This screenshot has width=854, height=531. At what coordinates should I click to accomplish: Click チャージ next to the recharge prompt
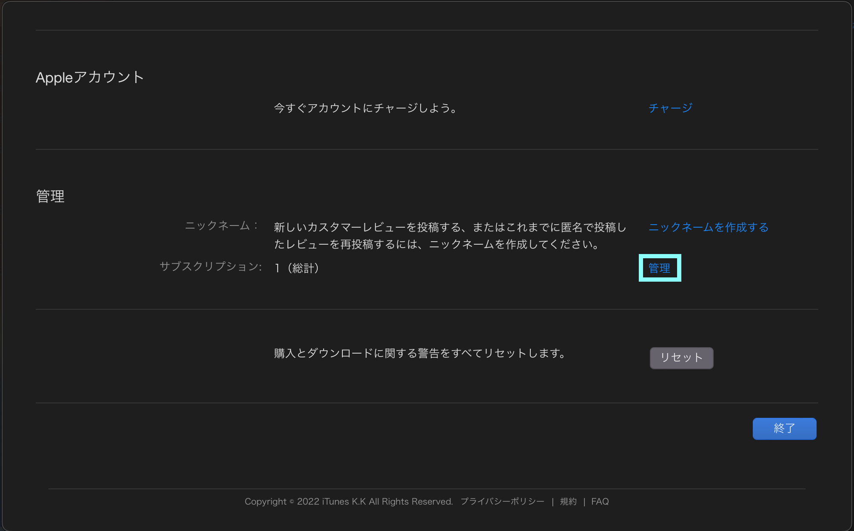click(670, 108)
